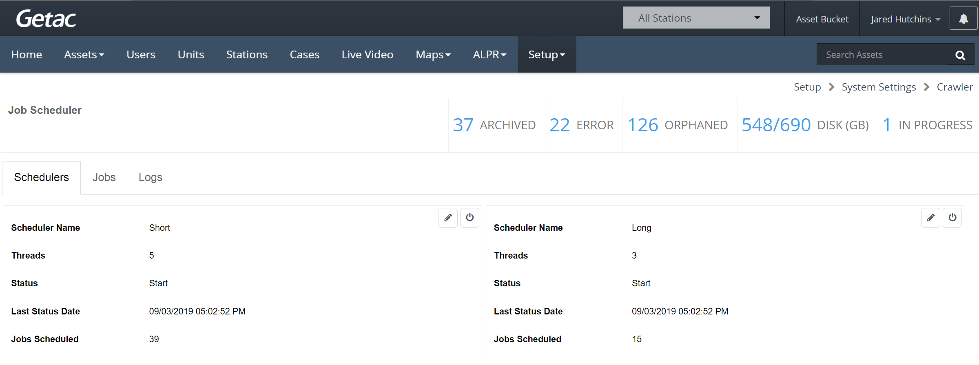Click the System Settings breadcrumb
The width and height of the screenshot is (979, 365).
(x=879, y=87)
